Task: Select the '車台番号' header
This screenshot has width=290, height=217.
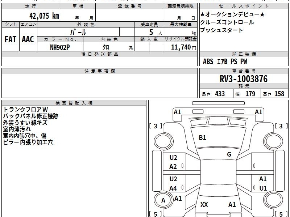Action: point(244,71)
